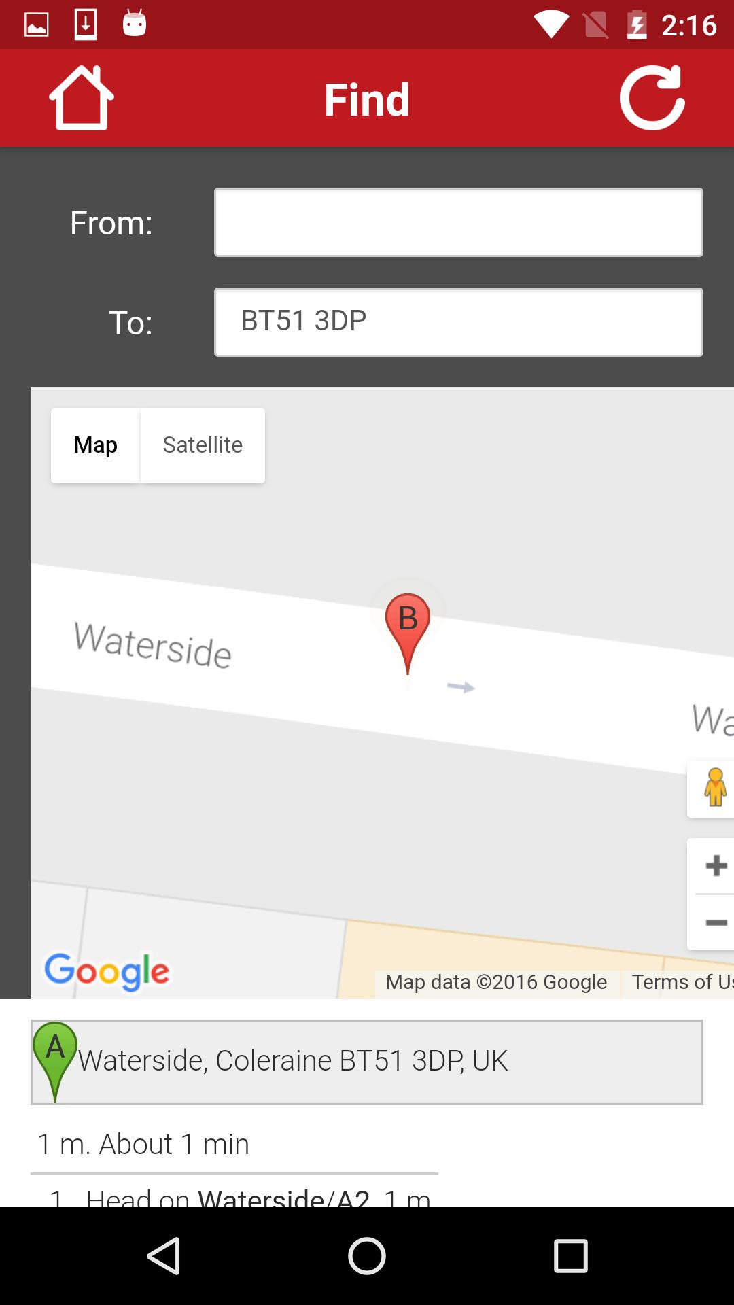Open Street View pegman icon
The width and height of the screenshot is (734, 1305).
click(714, 788)
